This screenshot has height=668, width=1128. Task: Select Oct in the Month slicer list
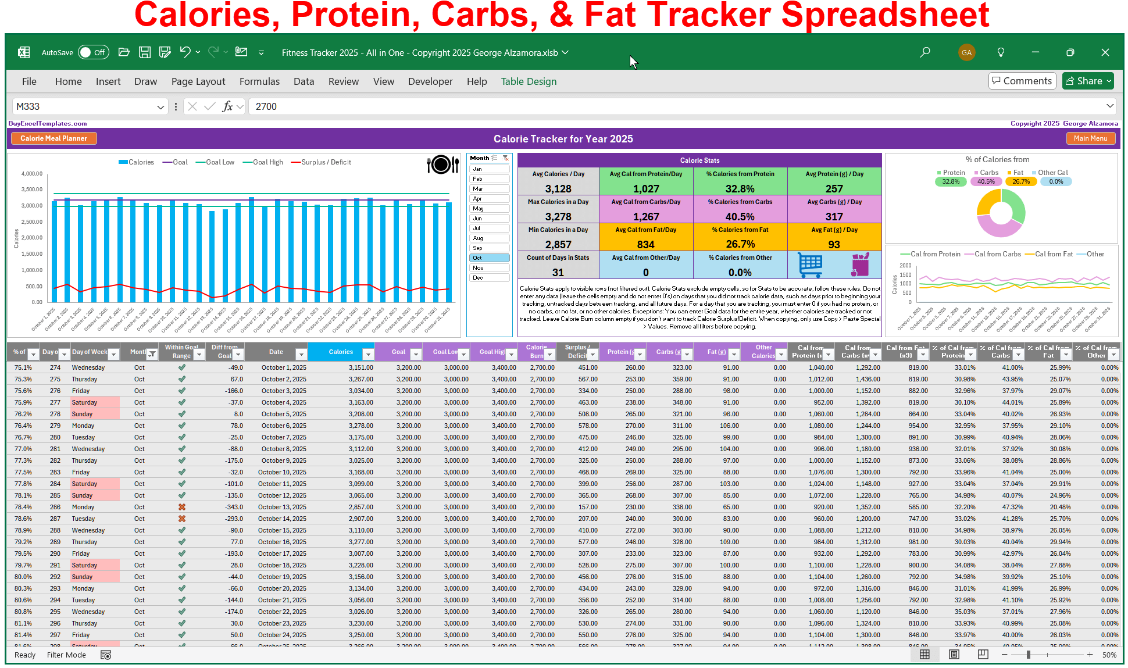tap(488, 258)
